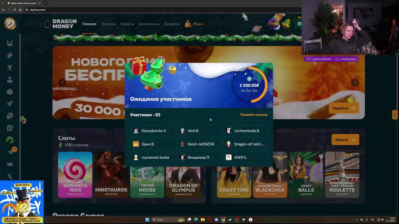Click the RUS language indicator in taskbar
This screenshot has height=224, width=399.
pos(373,220)
